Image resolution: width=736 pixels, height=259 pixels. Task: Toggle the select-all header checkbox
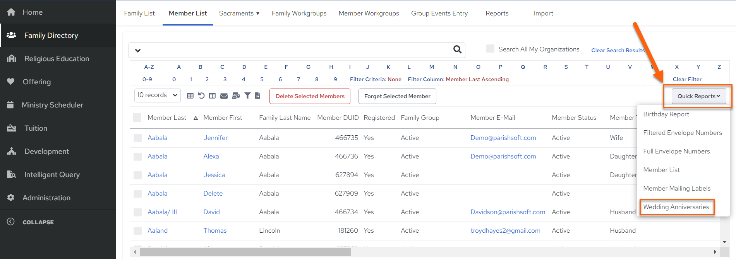point(137,118)
